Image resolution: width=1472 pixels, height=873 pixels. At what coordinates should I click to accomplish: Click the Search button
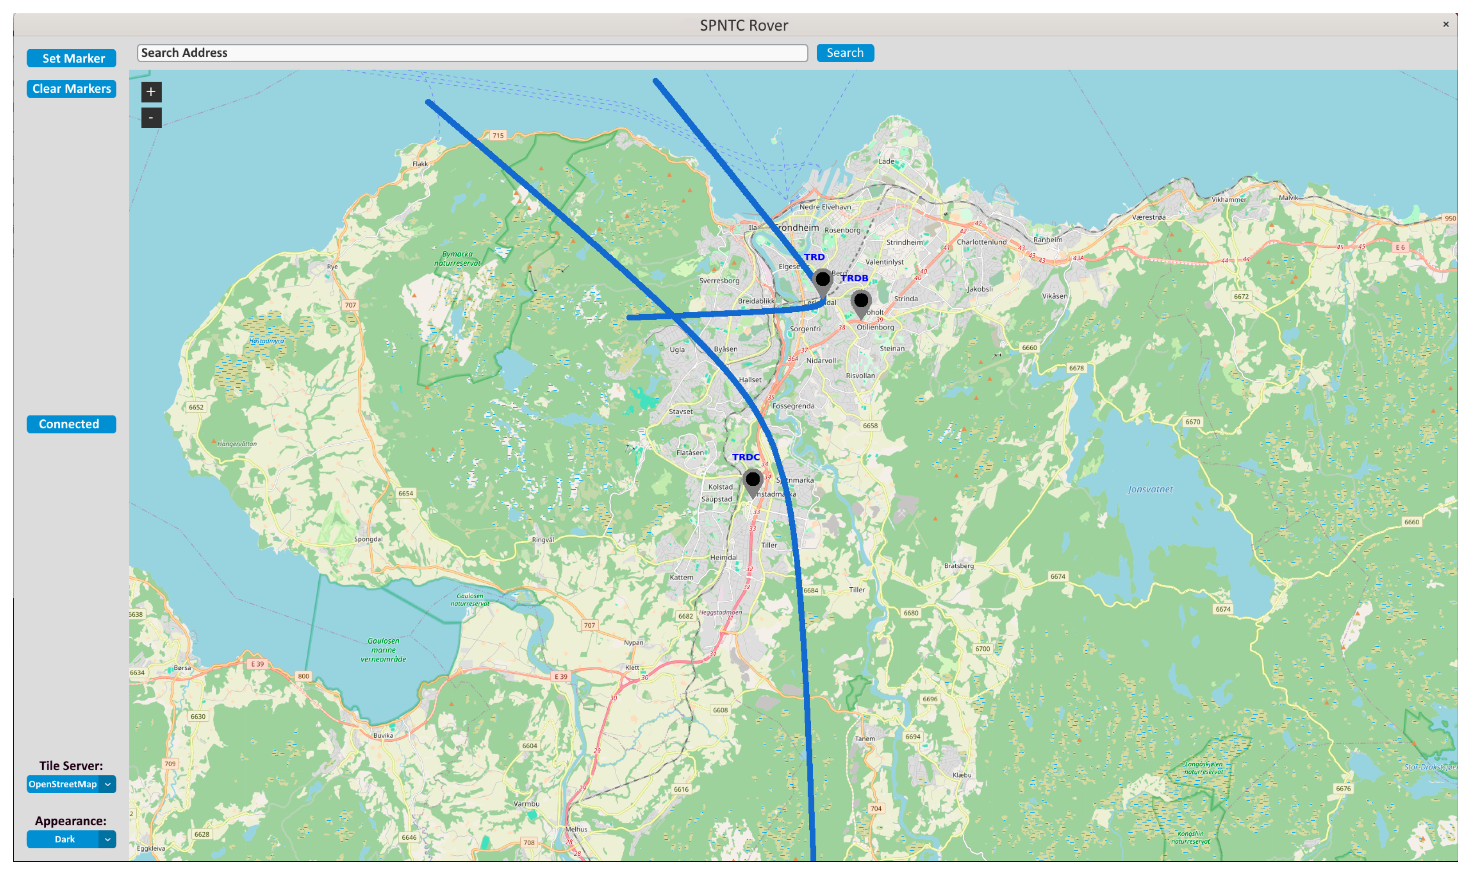845,53
